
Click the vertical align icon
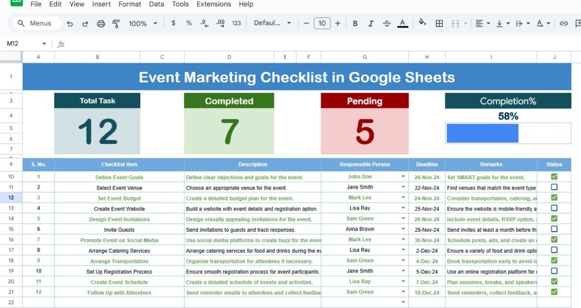500,23
